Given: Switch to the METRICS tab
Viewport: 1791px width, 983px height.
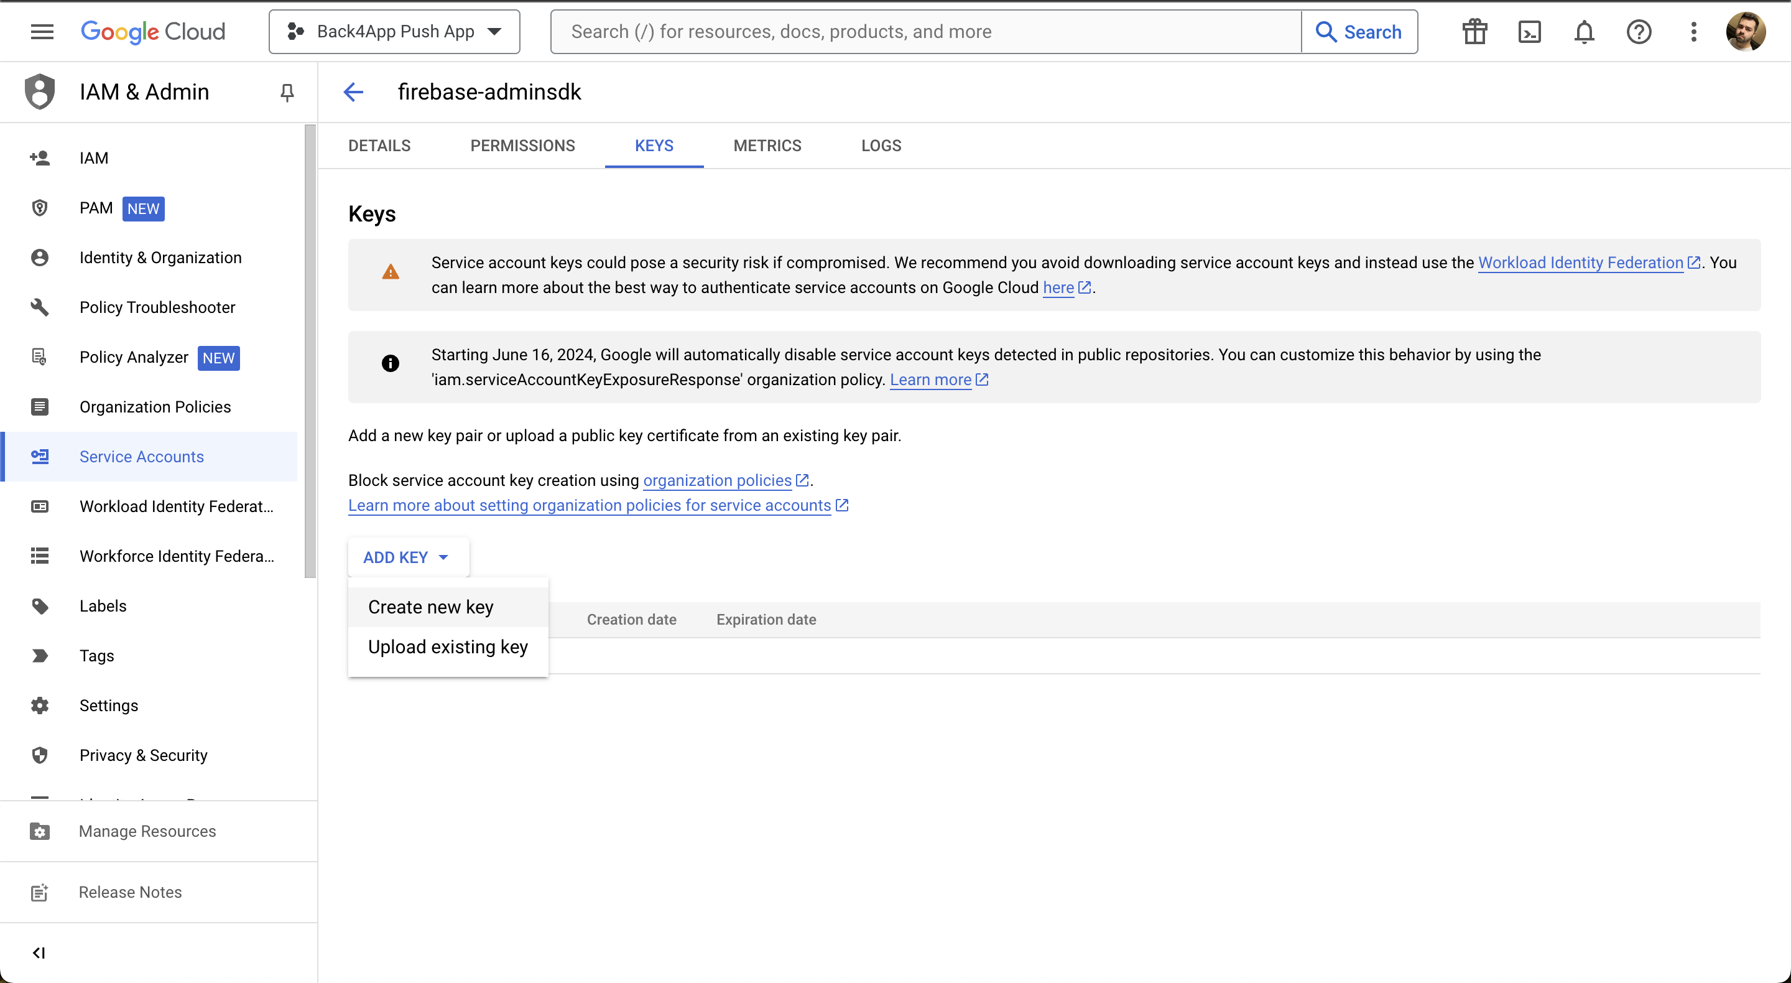Looking at the screenshot, I should (767, 146).
